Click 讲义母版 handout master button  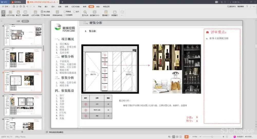coord(45,12)
